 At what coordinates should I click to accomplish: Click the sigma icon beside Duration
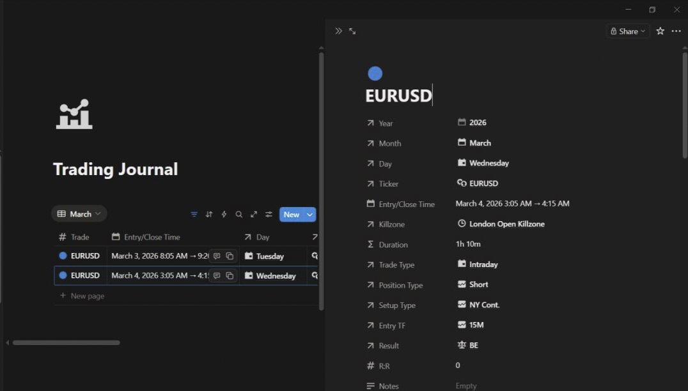tap(371, 244)
